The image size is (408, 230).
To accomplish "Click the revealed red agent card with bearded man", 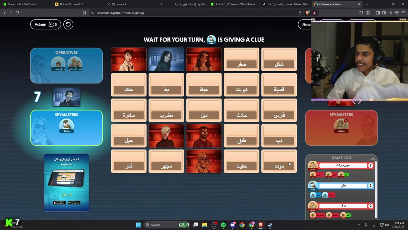I will pos(204,136).
